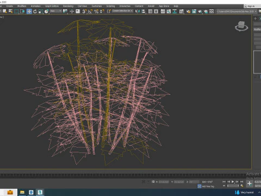261x196 pixels.
Task: Click Sign In button
Action: 250,6
